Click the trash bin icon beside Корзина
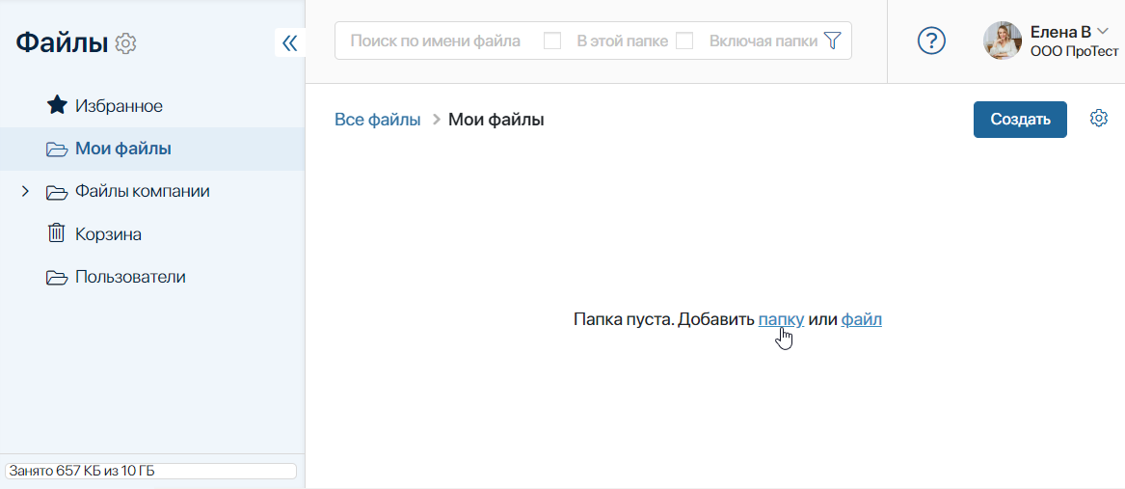The image size is (1125, 489). pos(56,233)
